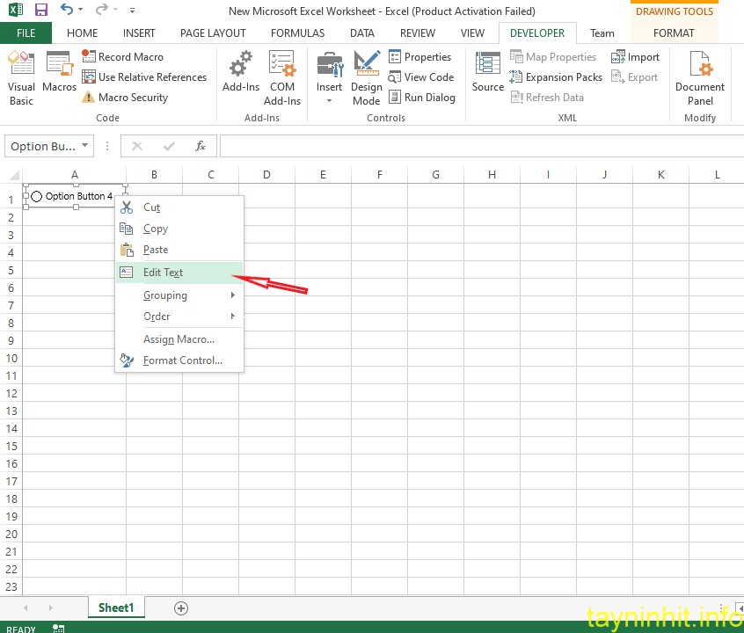The image size is (744, 633).
Task: Click Format Control in context menu
Action: tap(182, 360)
